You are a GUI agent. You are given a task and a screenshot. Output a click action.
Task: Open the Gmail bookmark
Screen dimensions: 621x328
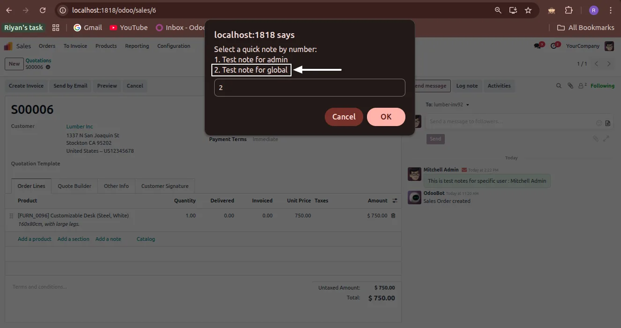point(88,28)
